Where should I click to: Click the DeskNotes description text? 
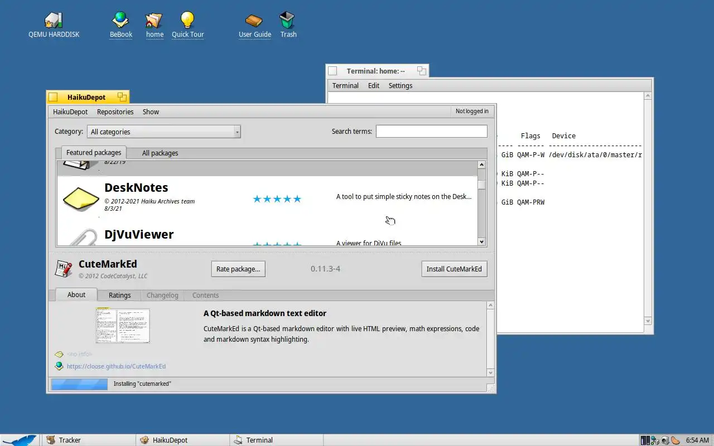[404, 196]
